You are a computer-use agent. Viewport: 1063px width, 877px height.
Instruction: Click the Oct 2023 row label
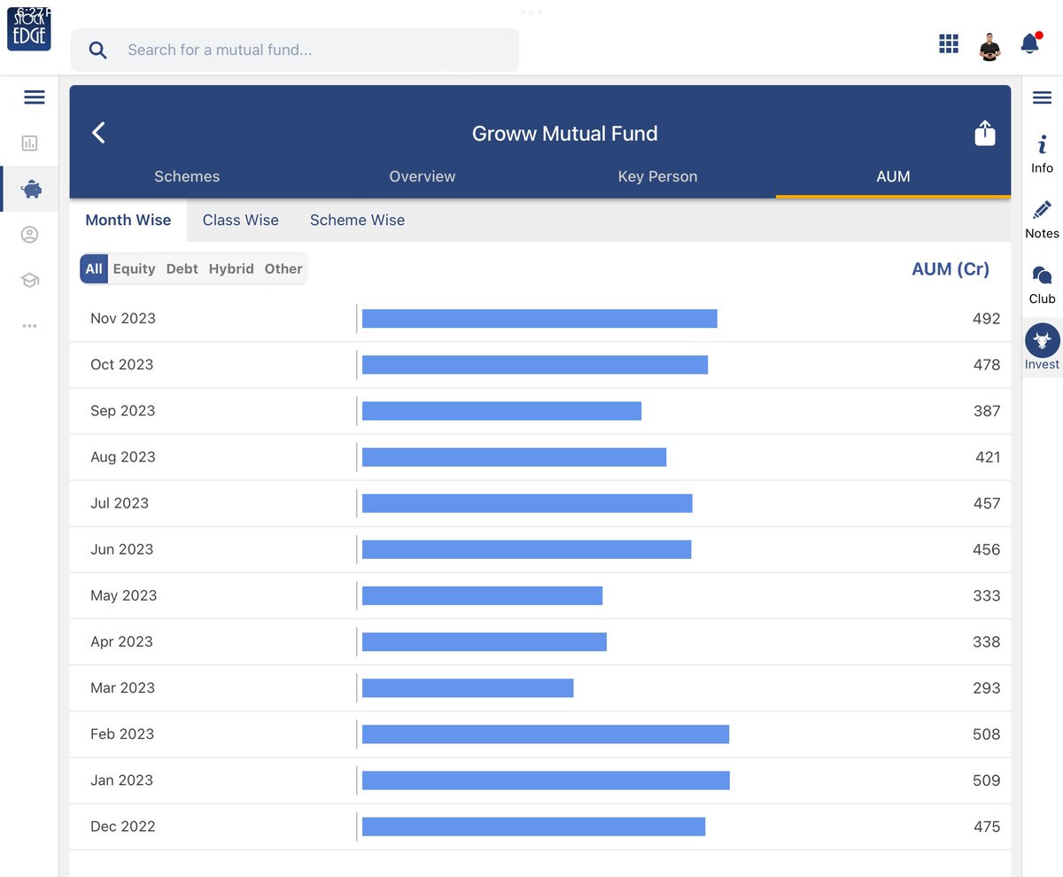[x=122, y=364]
